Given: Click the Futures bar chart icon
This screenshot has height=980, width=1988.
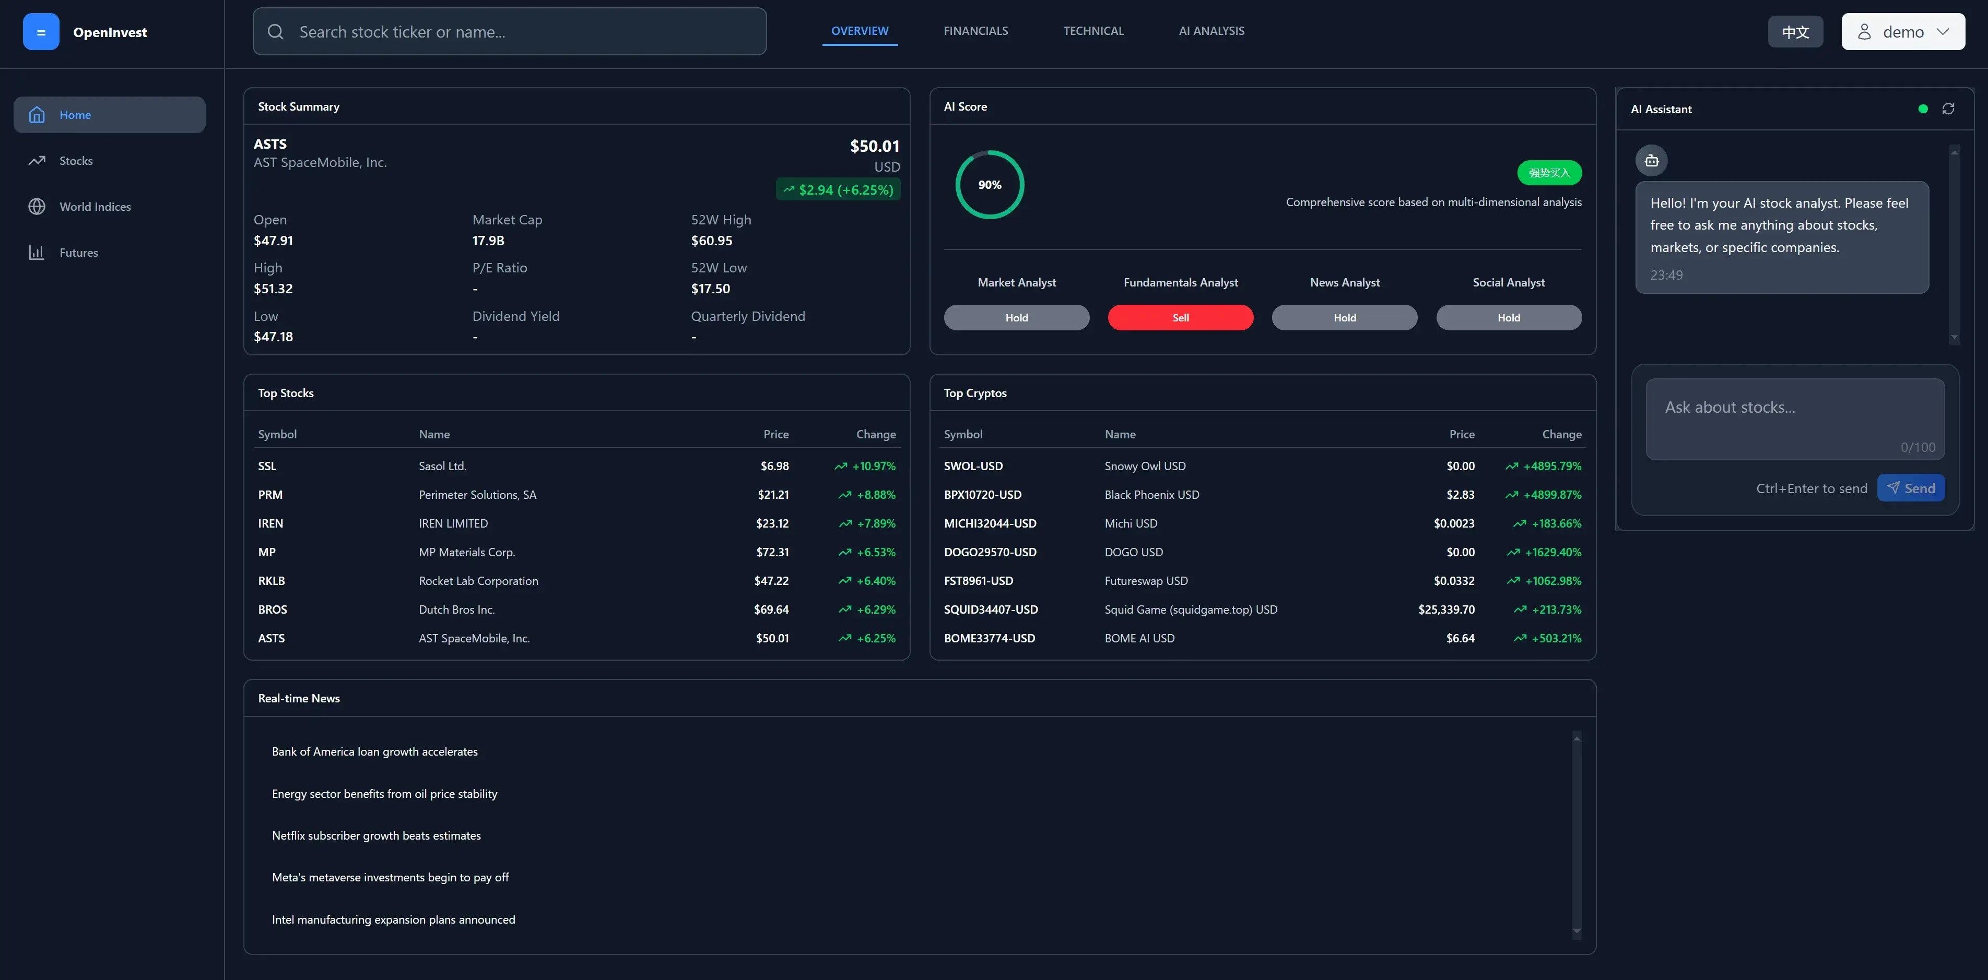Looking at the screenshot, I should click(x=36, y=252).
